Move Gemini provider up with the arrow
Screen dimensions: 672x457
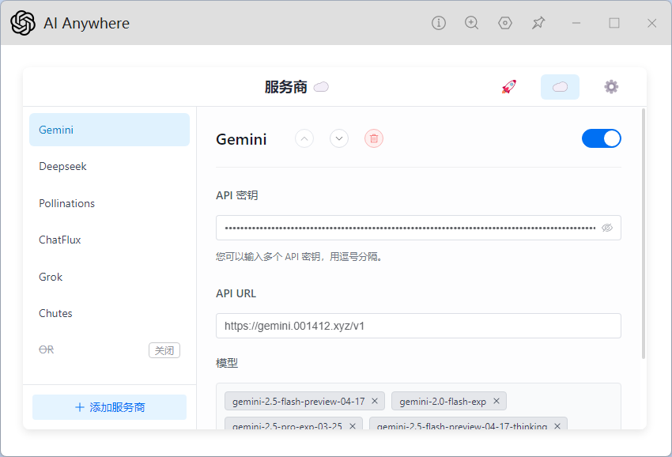point(304,138)
